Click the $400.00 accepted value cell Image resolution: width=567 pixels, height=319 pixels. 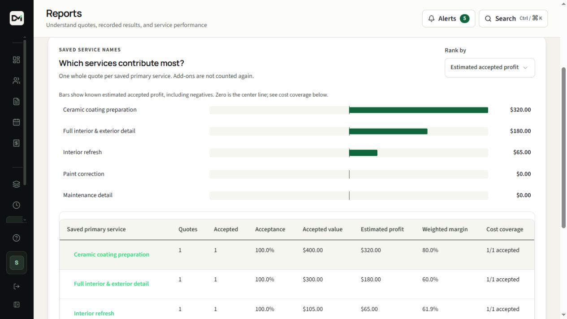point(312,250)
